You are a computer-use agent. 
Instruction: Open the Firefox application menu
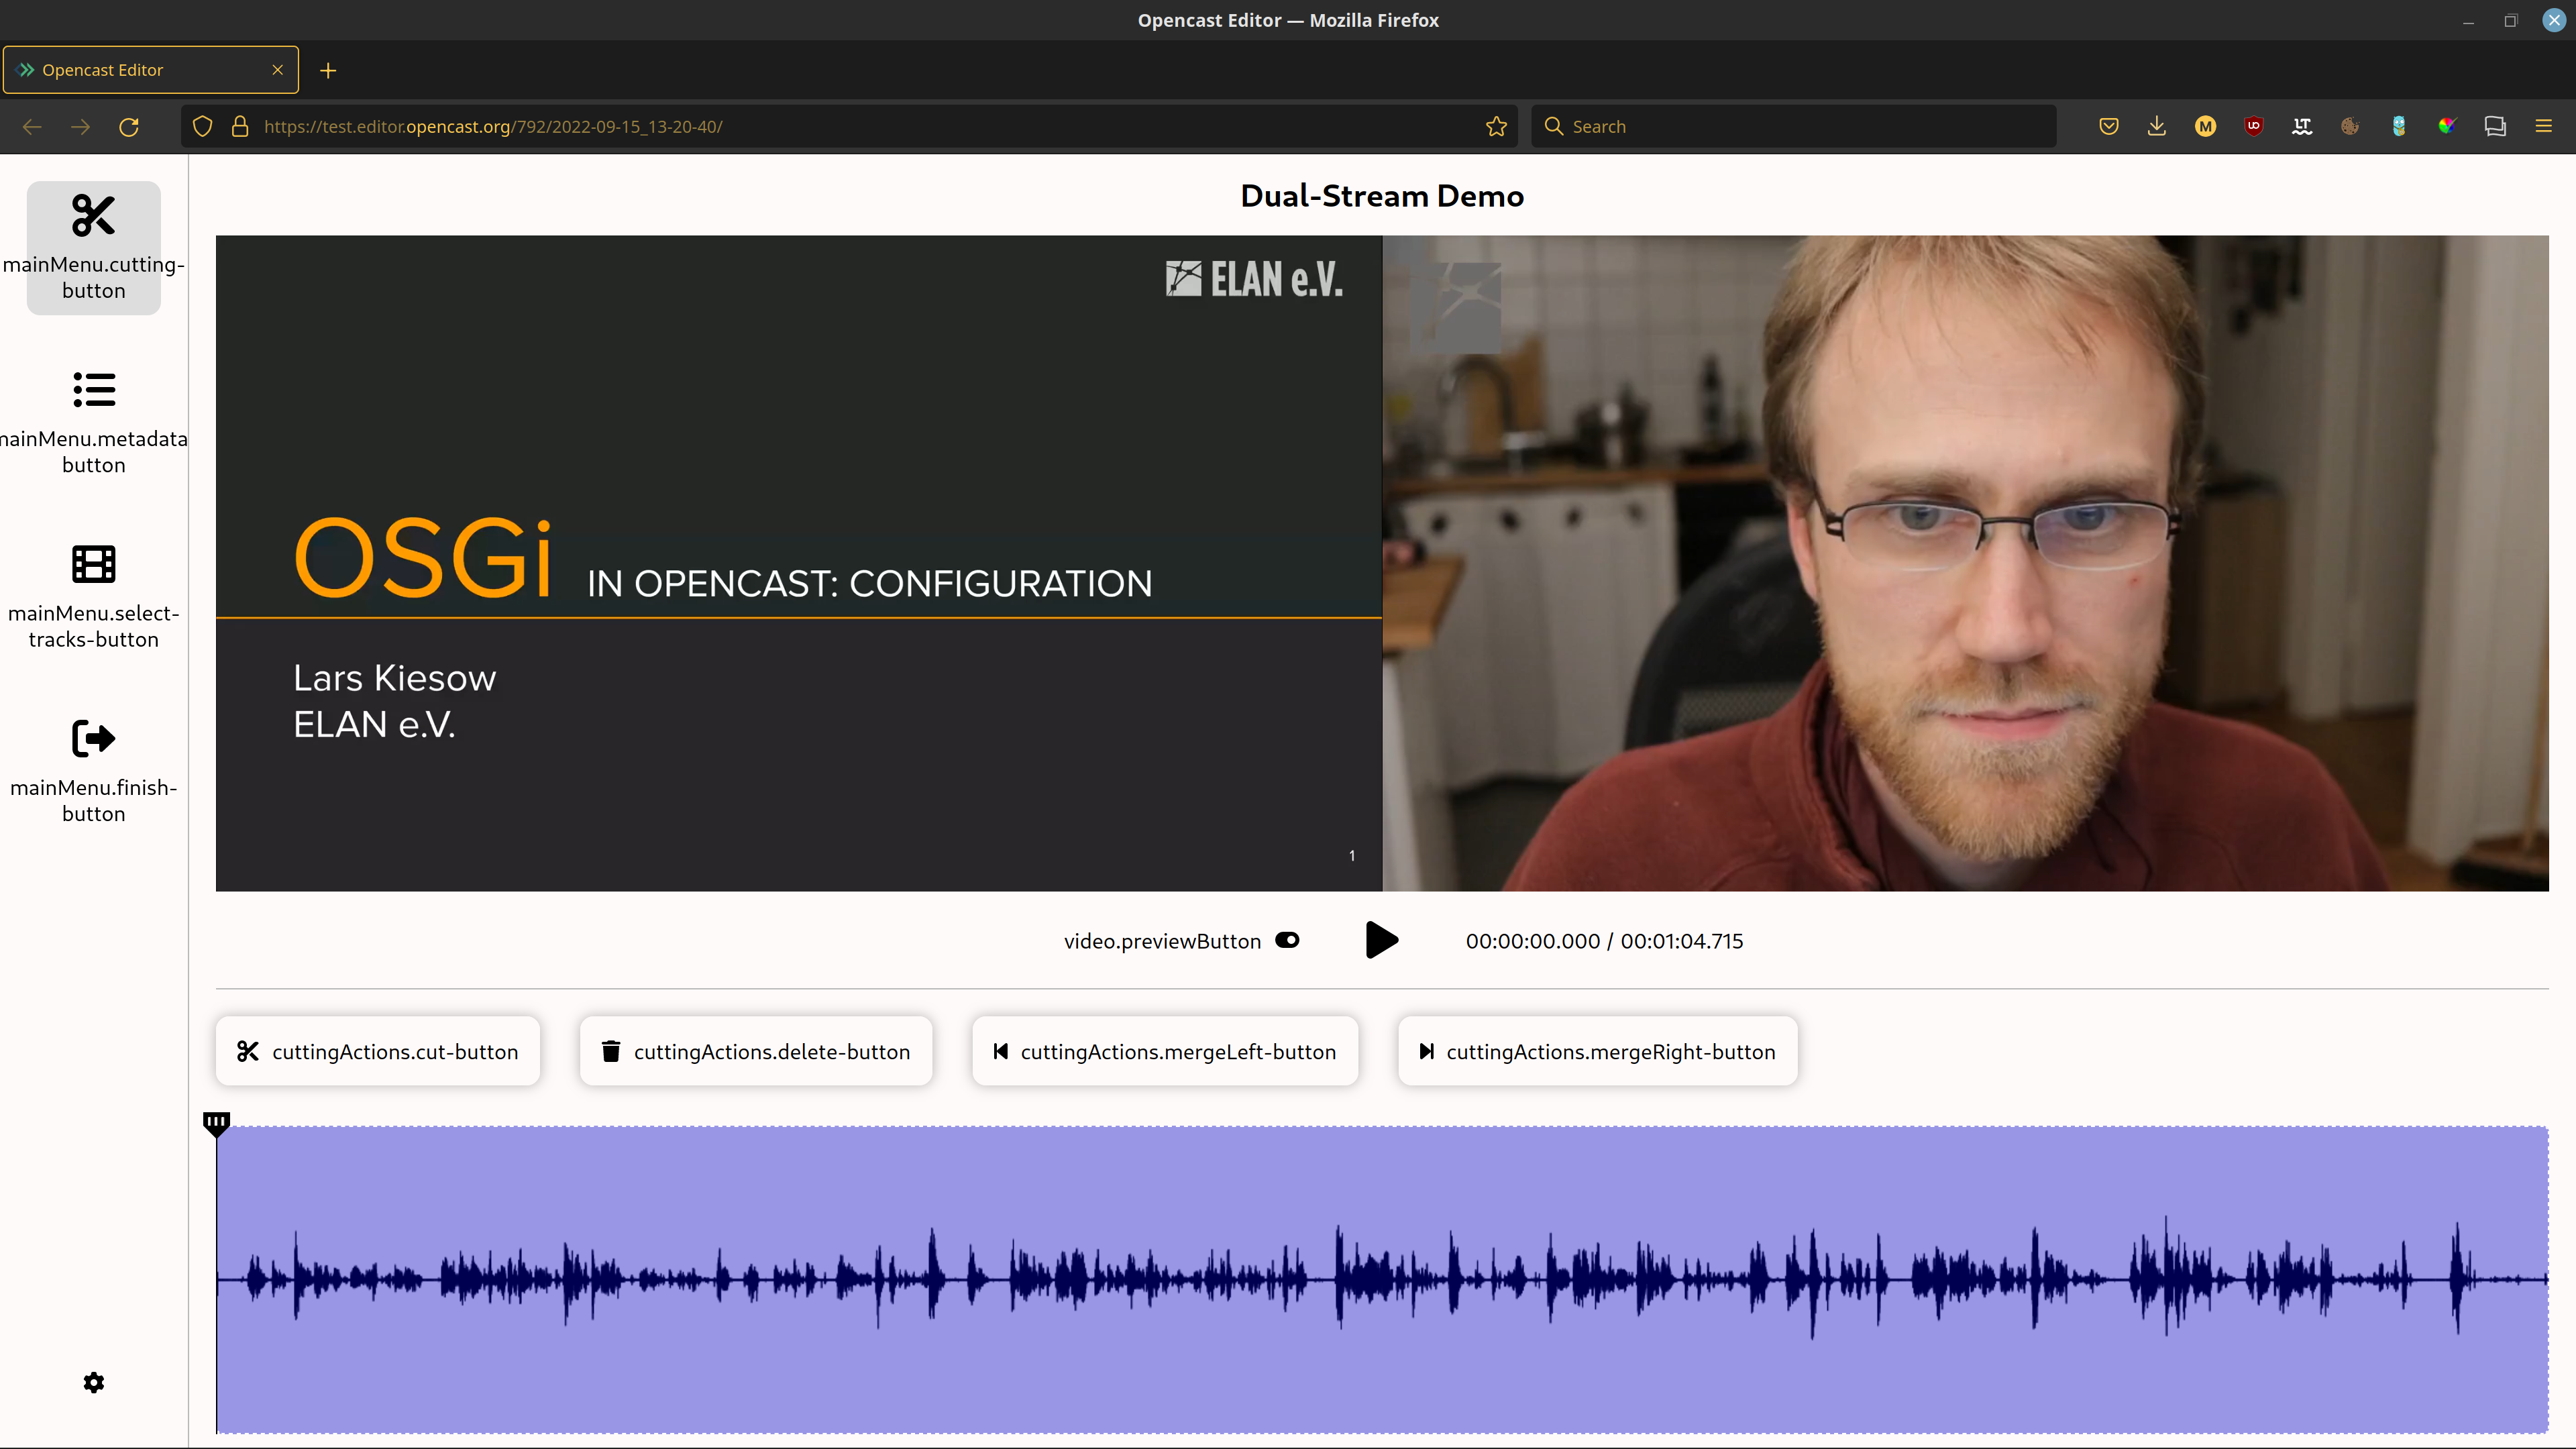(x=2543, y=126)
